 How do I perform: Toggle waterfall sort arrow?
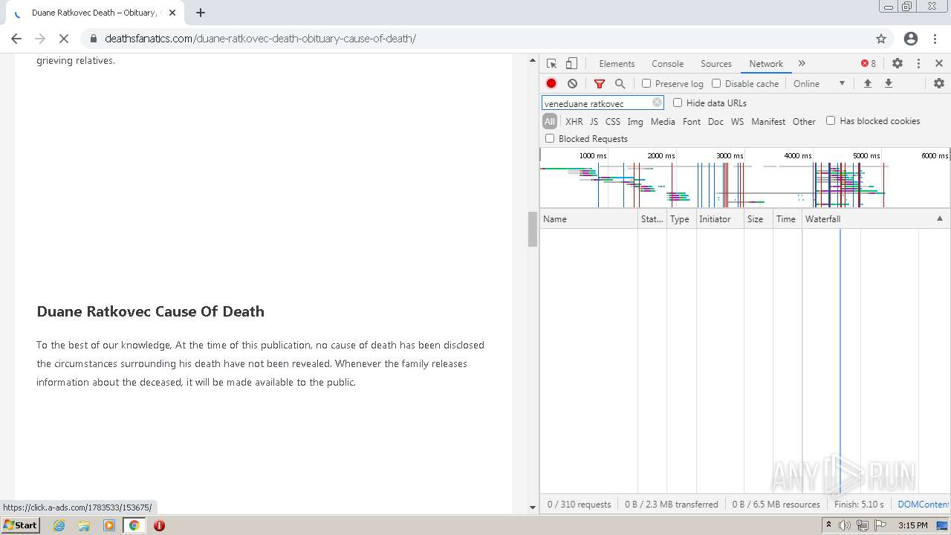(939, 218)
